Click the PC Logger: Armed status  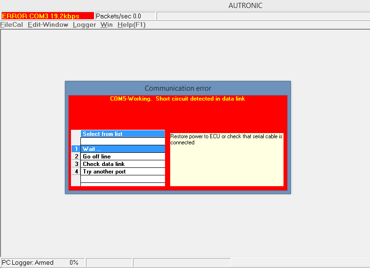pyautogui.click(x=28, y=262)
